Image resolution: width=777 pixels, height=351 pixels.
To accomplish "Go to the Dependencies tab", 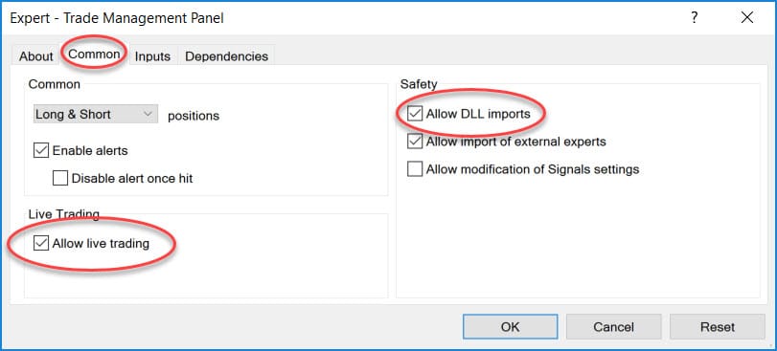I will (226, 56).
